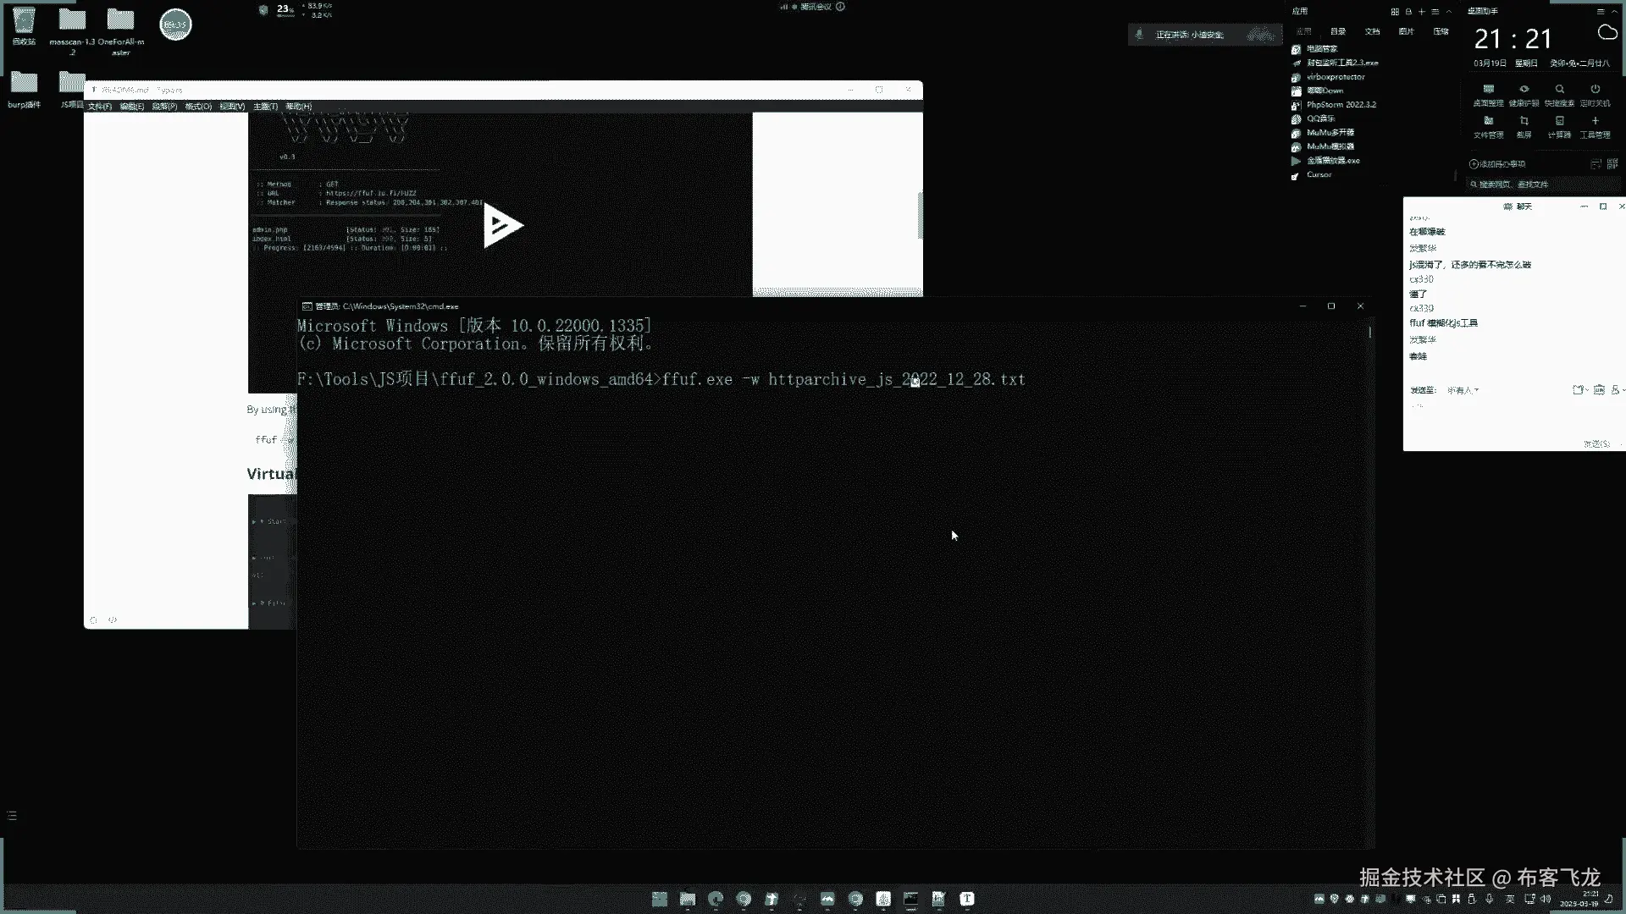The height and width of the screenshot is (914, 1626).
Task: Launch PhpStorm 2022.3.2 from app list
Action: click(x=1341, y=105)
